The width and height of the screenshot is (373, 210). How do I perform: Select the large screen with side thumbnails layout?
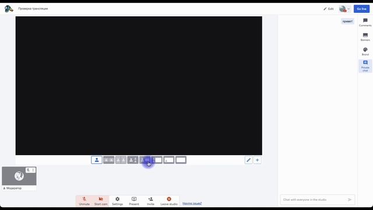click(157, 160)
